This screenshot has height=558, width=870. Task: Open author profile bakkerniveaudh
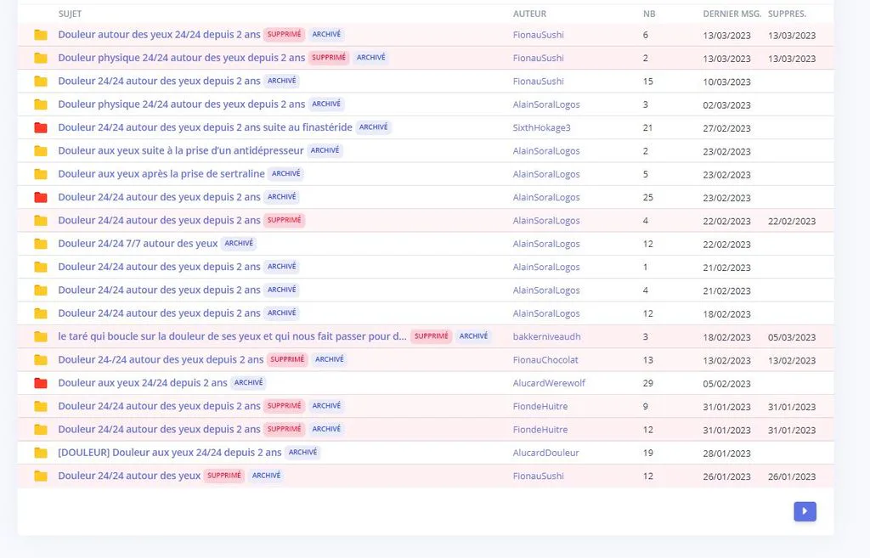(546, 336)
